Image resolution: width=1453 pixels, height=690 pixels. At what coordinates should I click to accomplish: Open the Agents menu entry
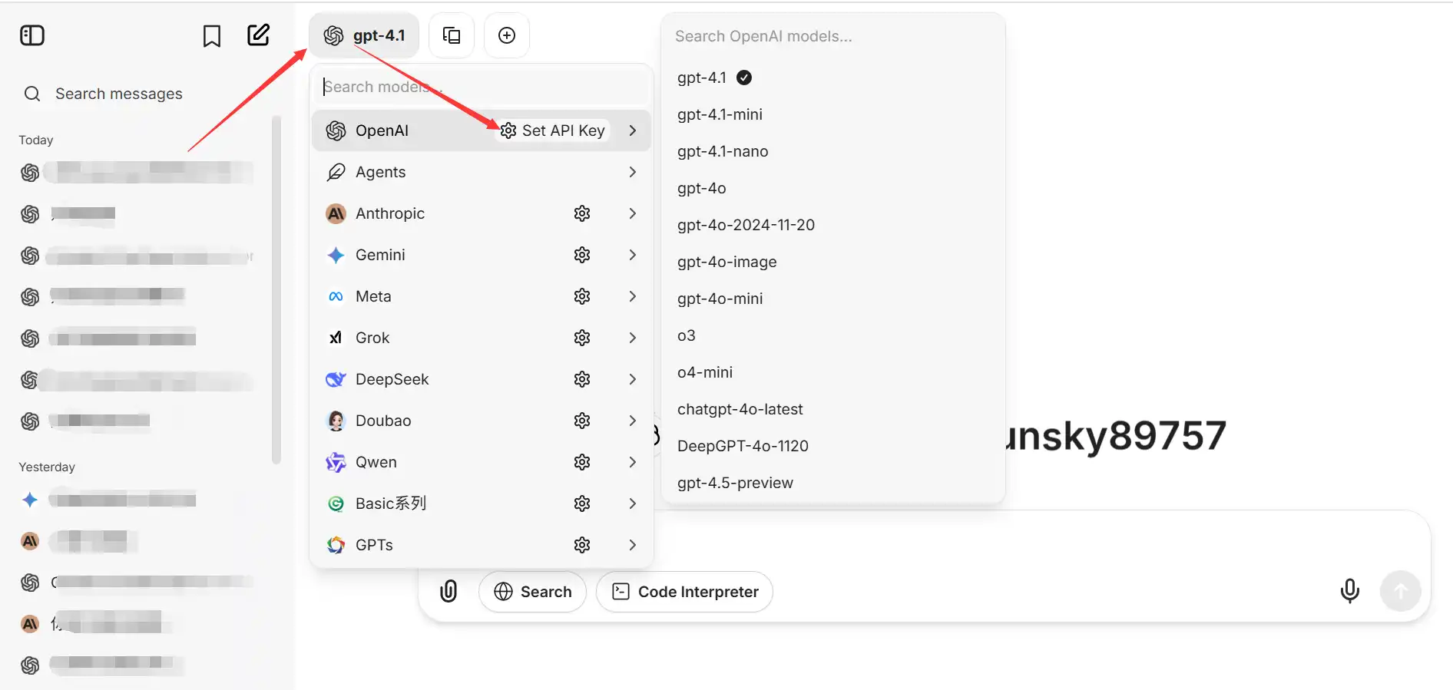point(482,172)
